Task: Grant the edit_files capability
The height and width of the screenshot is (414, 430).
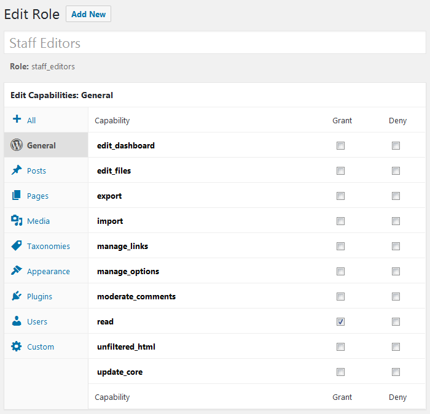Action: tap(340, 171)
